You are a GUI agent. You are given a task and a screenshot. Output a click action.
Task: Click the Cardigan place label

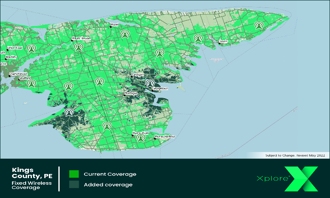pos(137,75)
